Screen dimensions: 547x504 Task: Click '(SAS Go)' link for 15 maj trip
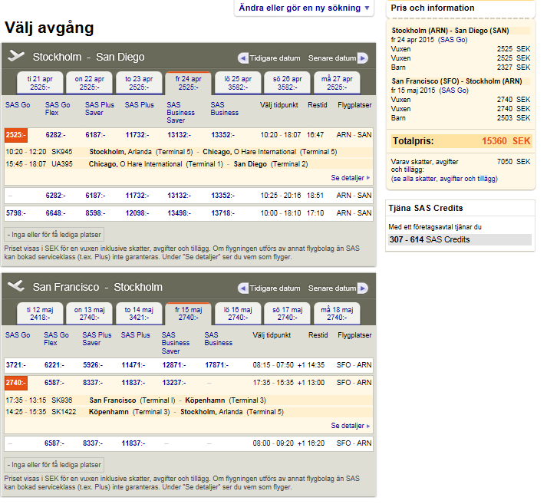click(453, 91)
